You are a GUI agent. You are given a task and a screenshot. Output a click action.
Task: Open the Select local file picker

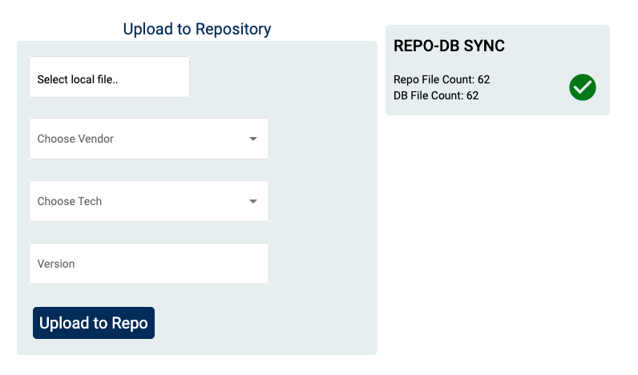coord(109,78)
